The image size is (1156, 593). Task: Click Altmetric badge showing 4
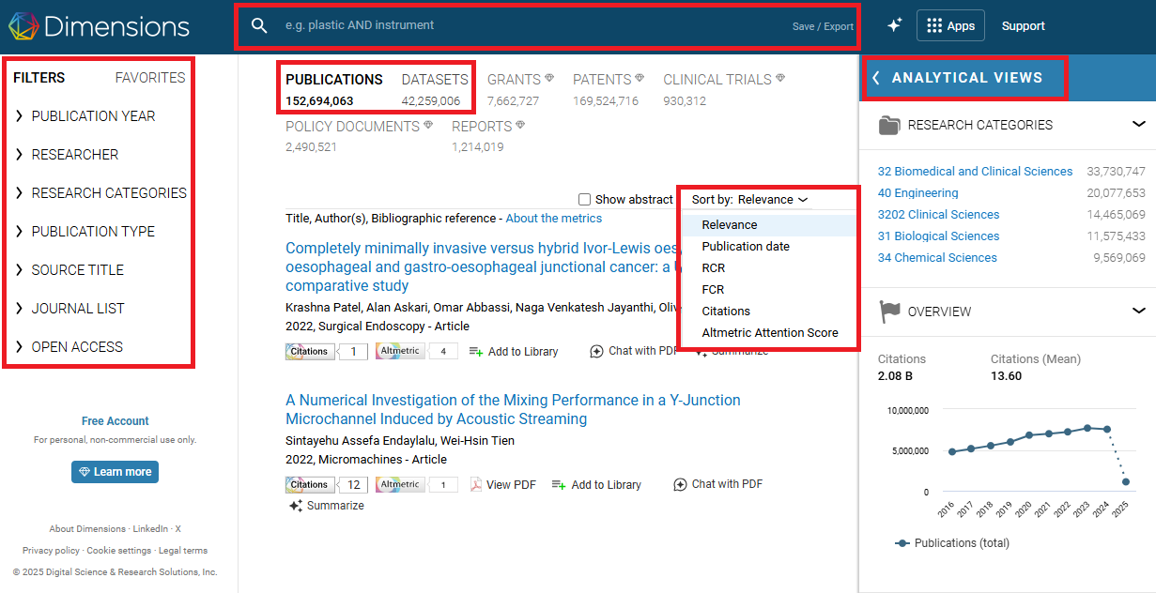point(417,351)
